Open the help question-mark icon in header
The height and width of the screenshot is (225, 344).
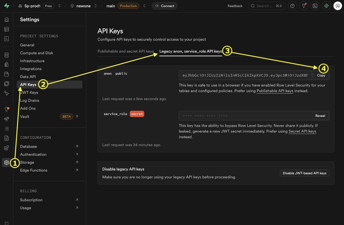[292, 6]
